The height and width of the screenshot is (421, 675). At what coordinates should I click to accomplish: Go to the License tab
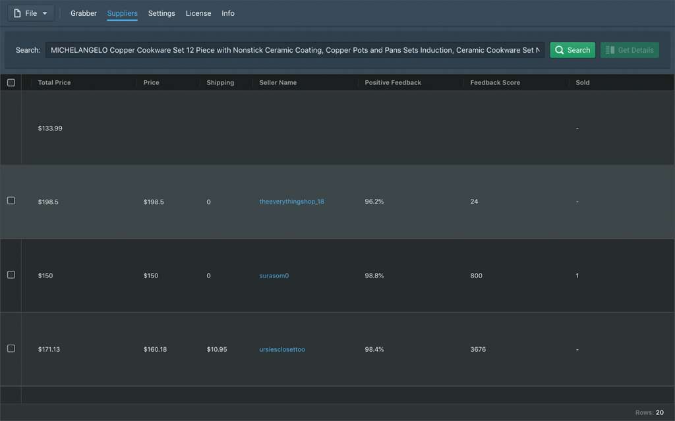[198, 13]
